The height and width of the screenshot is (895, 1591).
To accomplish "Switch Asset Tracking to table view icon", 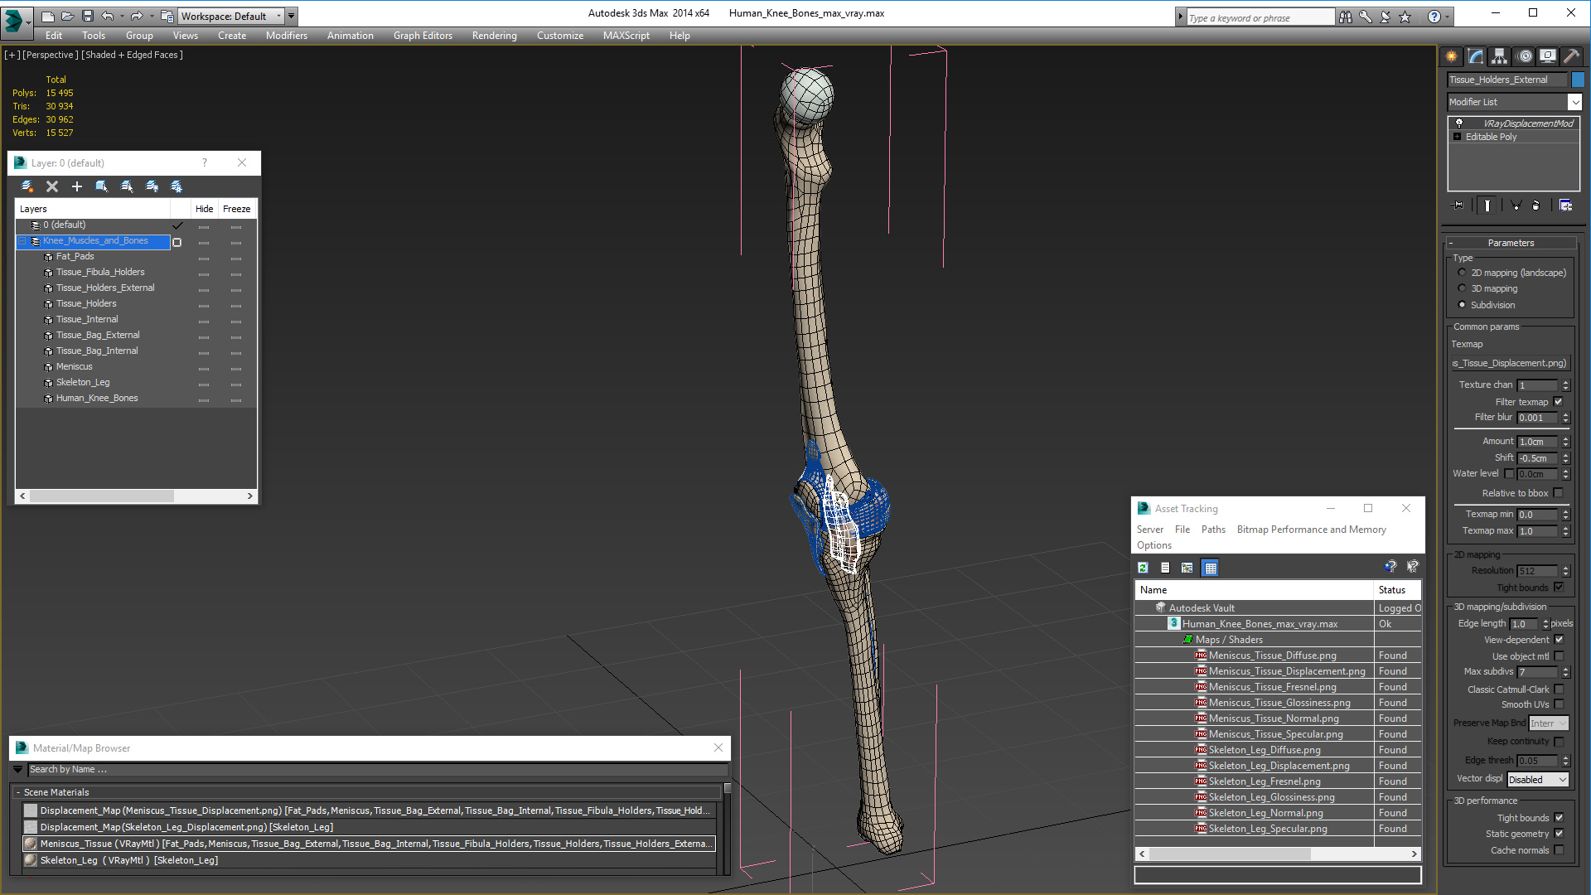I will click(1211, 568).
